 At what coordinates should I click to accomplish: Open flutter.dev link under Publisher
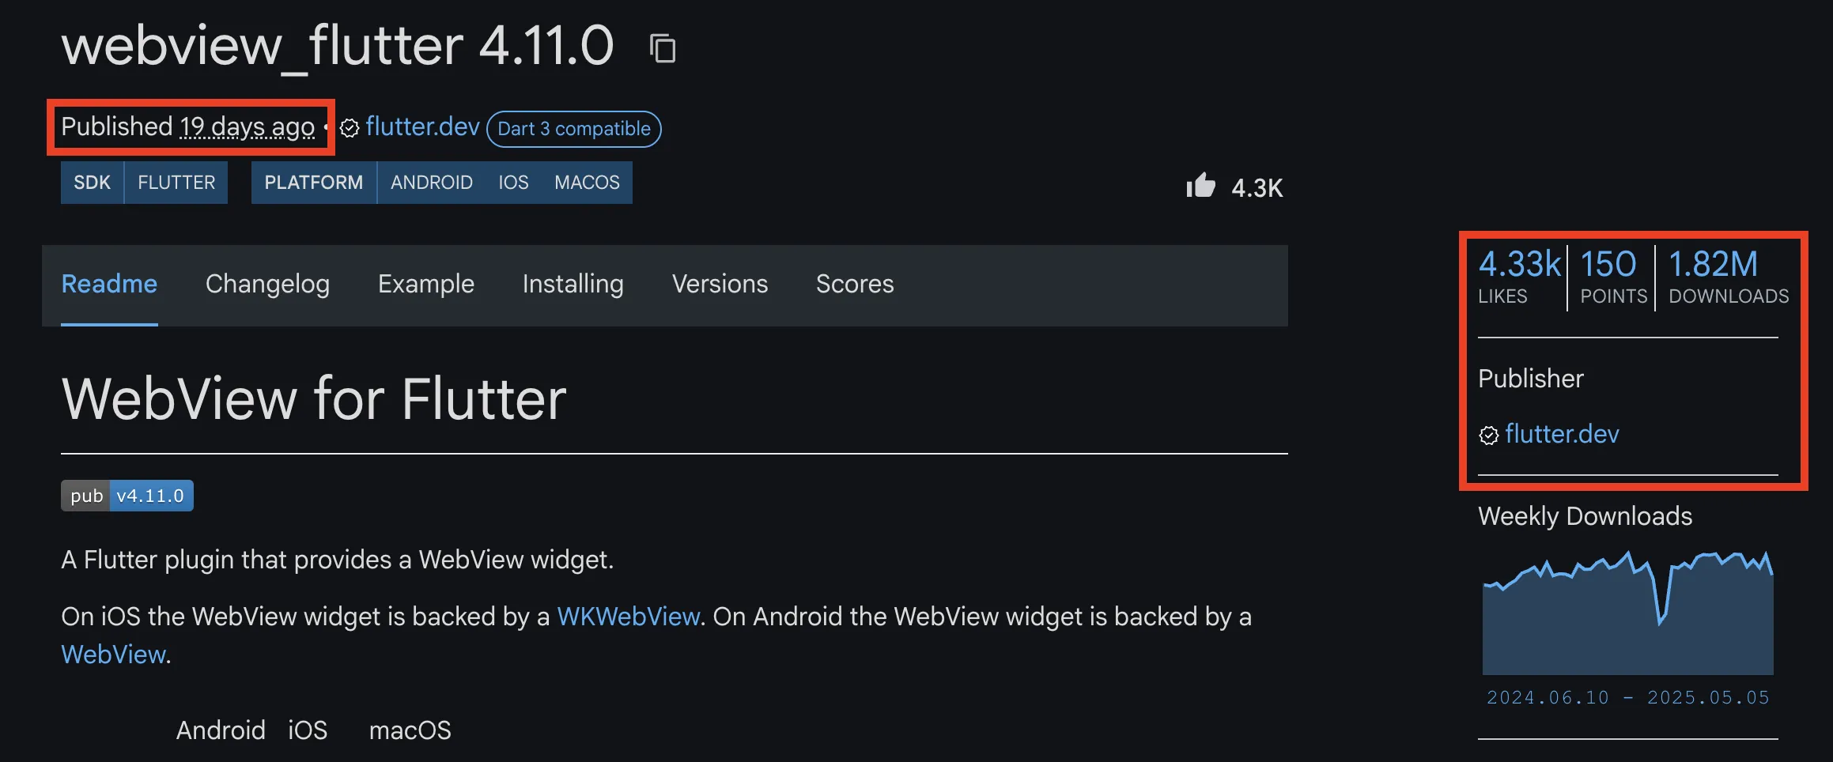coord(1562,434)
